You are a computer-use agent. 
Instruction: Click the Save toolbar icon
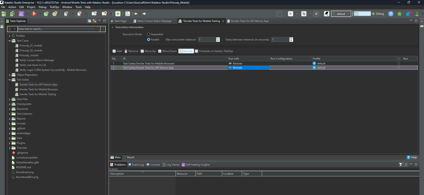[x=4, y=14]
